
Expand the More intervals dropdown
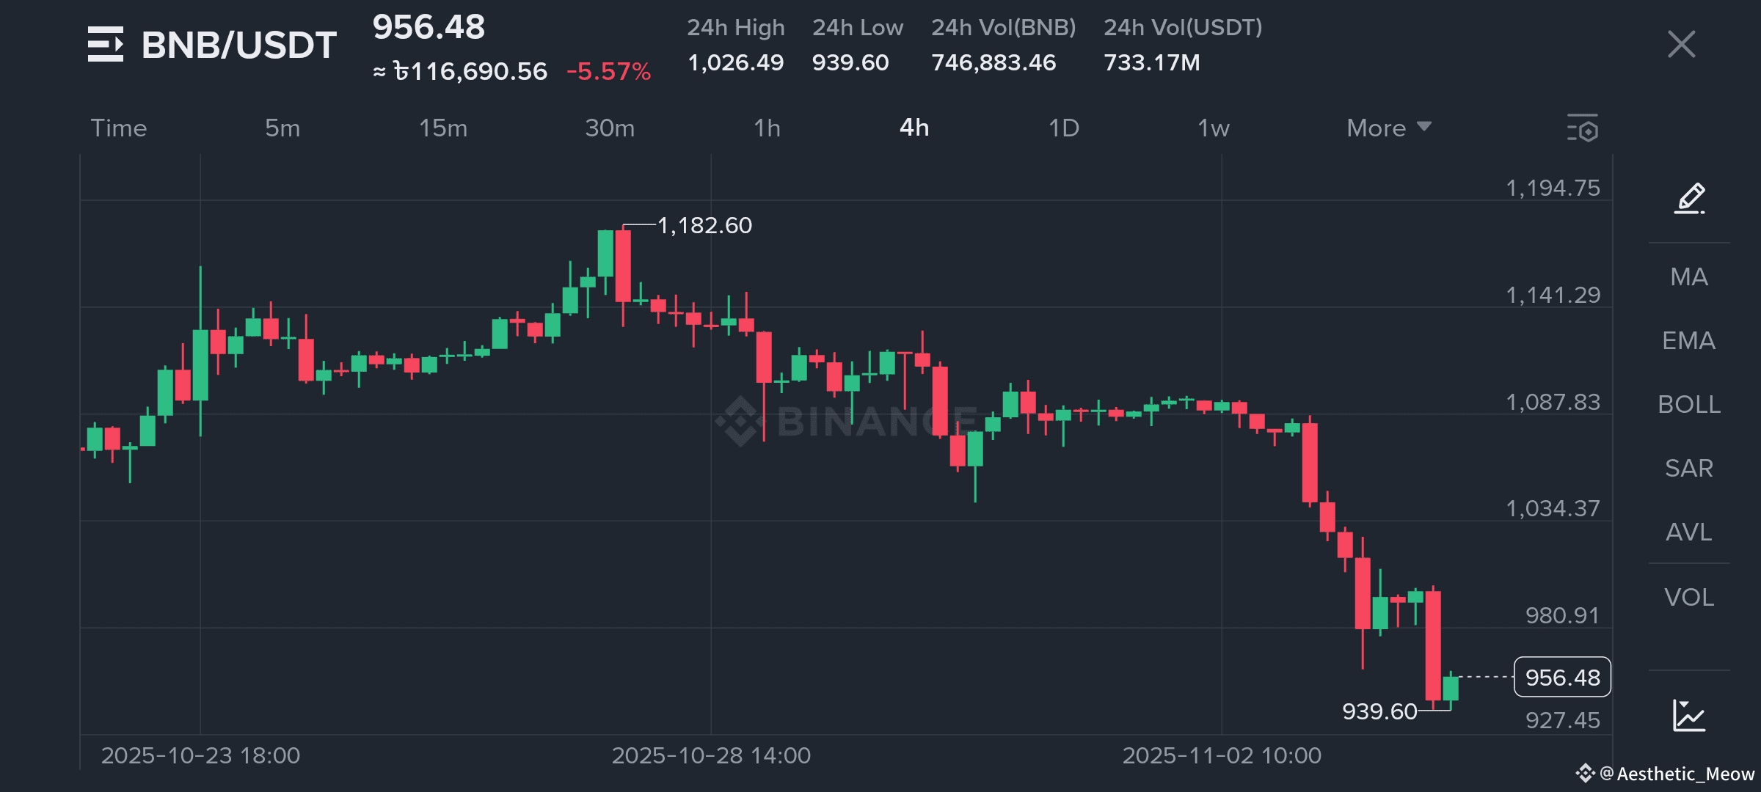click(x=1388, y=128)
